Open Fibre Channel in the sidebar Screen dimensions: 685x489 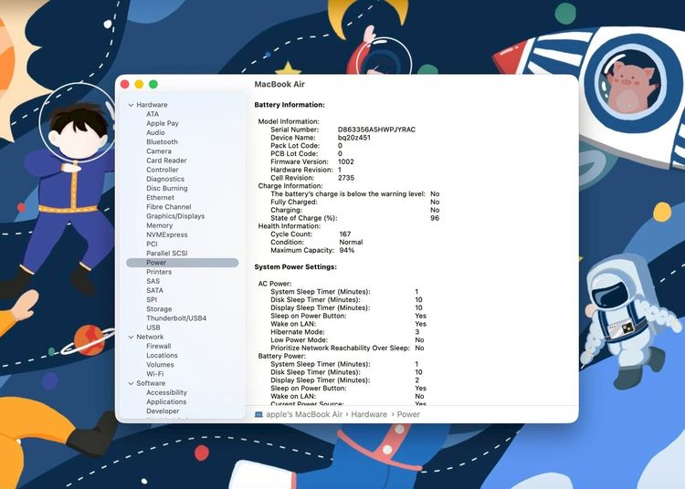point(169,207)
